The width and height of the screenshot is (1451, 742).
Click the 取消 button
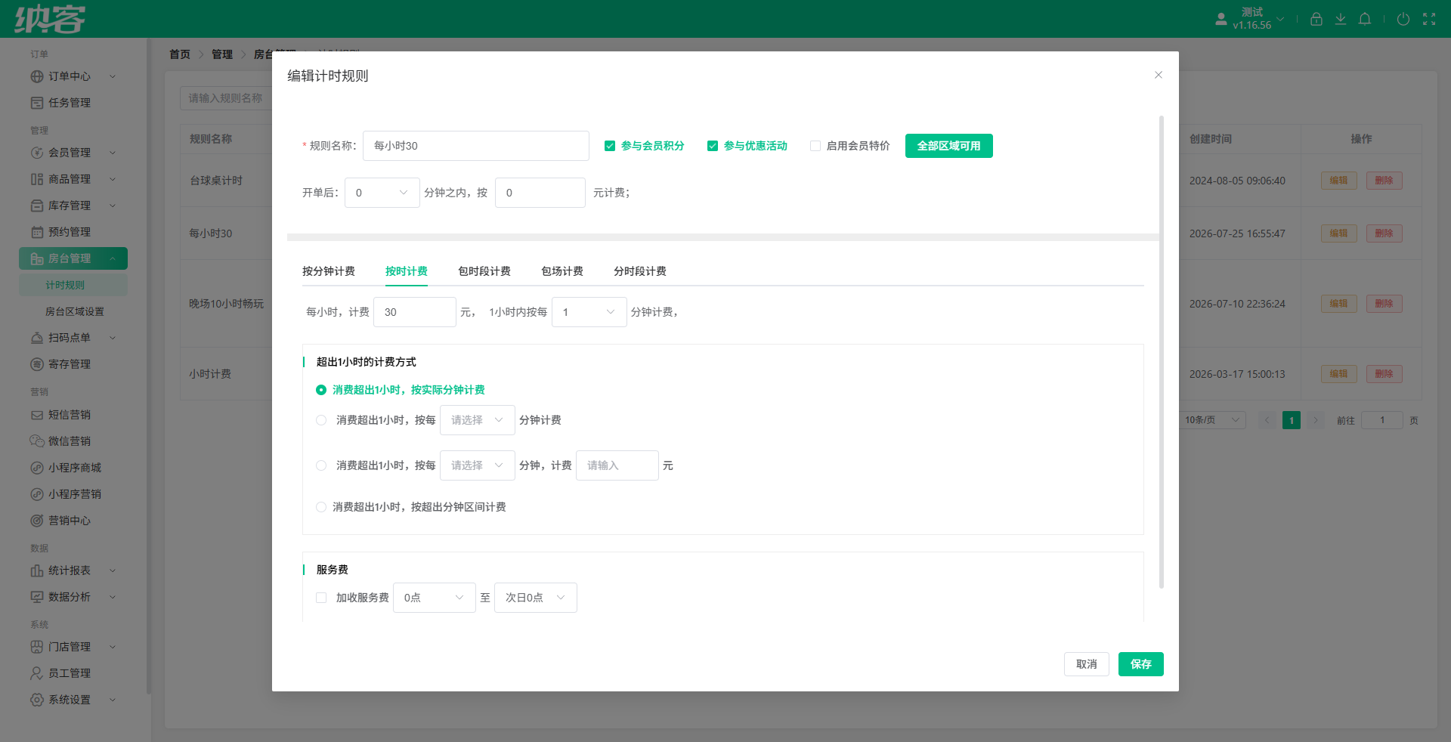pos(1087,664)
